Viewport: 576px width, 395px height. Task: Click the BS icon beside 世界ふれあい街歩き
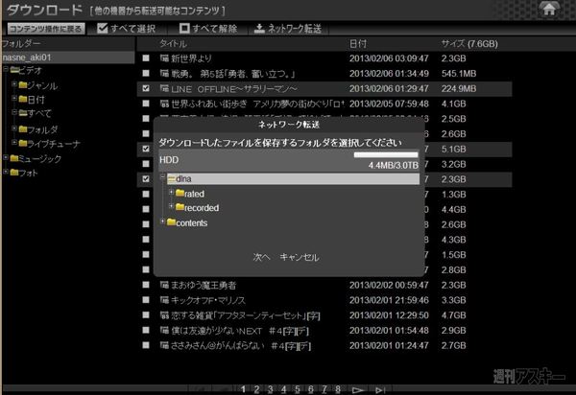pyautogui.click(x=164, y=104)
